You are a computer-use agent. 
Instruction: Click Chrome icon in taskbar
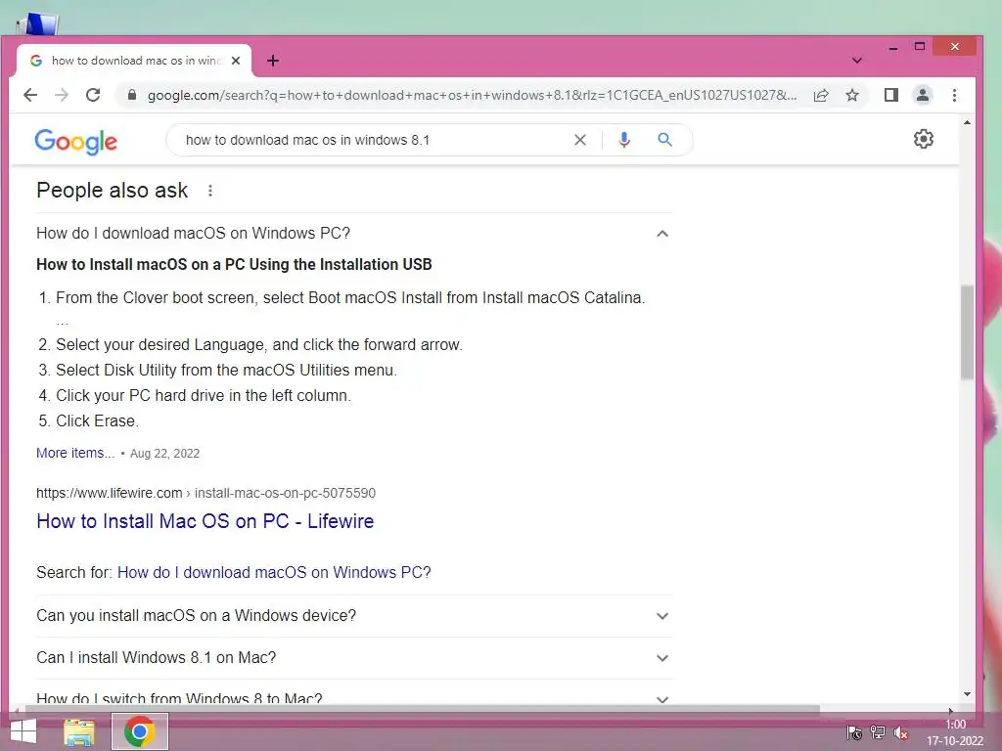click(140, 731)
